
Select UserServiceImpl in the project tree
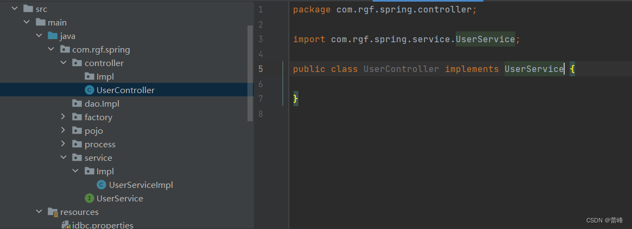141,185
